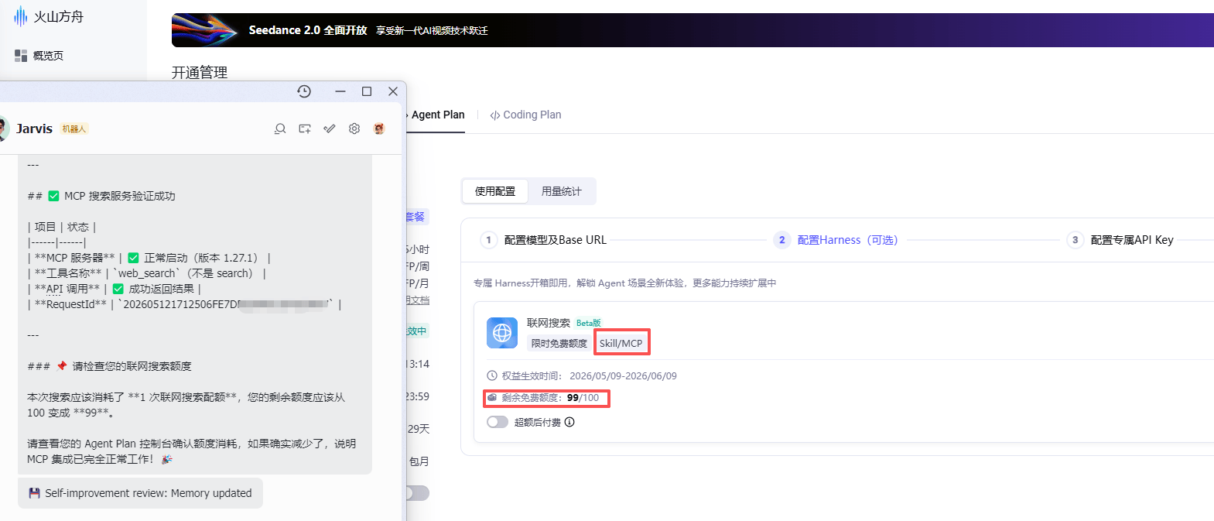Image resolution: width=1214 pixels, height=521 pixels.
Task: Go to step 3 配置专属API Key
Action: [1120, 240]
